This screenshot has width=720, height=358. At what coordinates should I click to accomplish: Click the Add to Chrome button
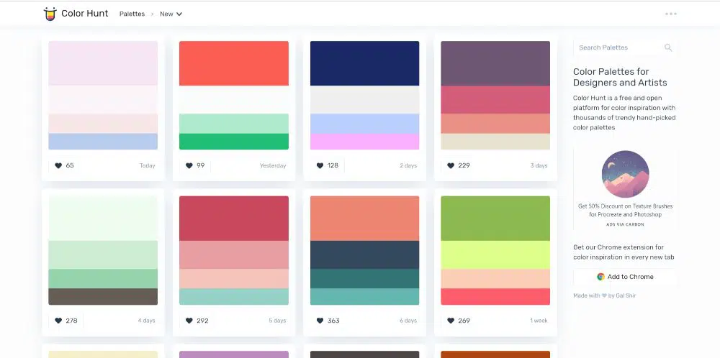625,277
